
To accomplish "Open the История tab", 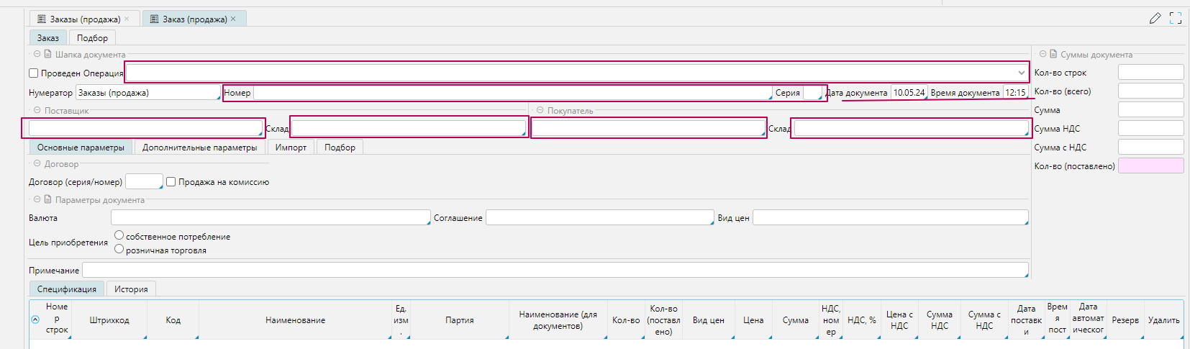I will coord(131,289).
